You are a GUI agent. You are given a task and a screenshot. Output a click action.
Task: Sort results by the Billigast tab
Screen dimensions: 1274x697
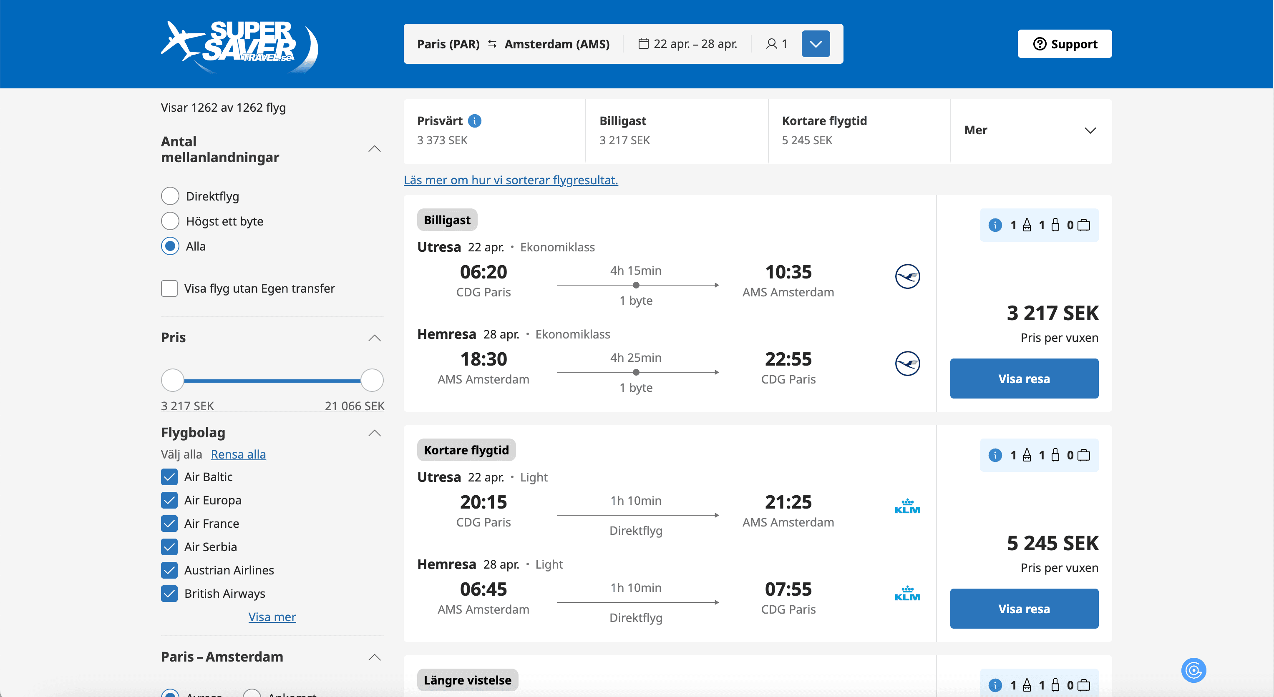pos(675,130)
